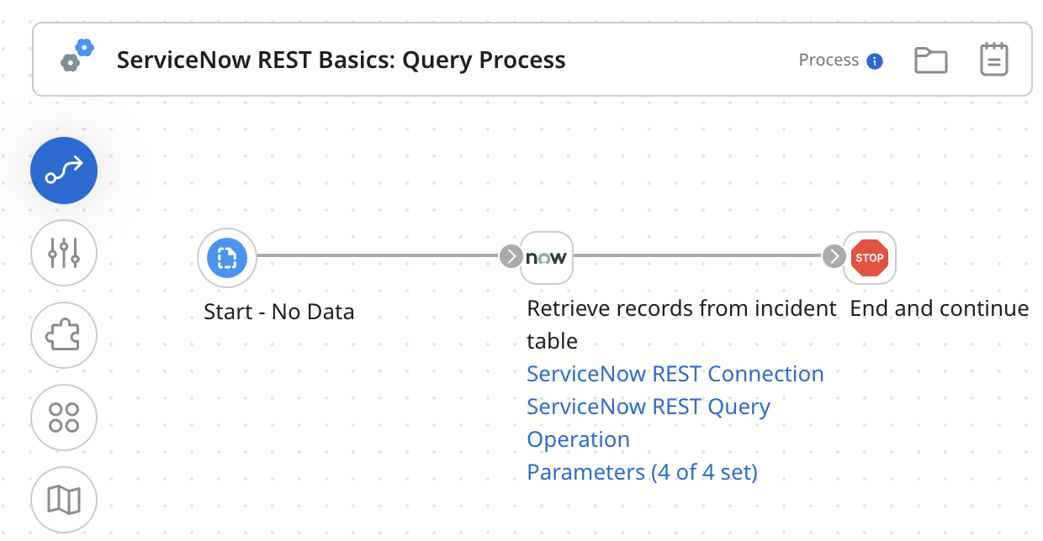
Task: Click the workflow title to rename it
Action: click(341, 60)
